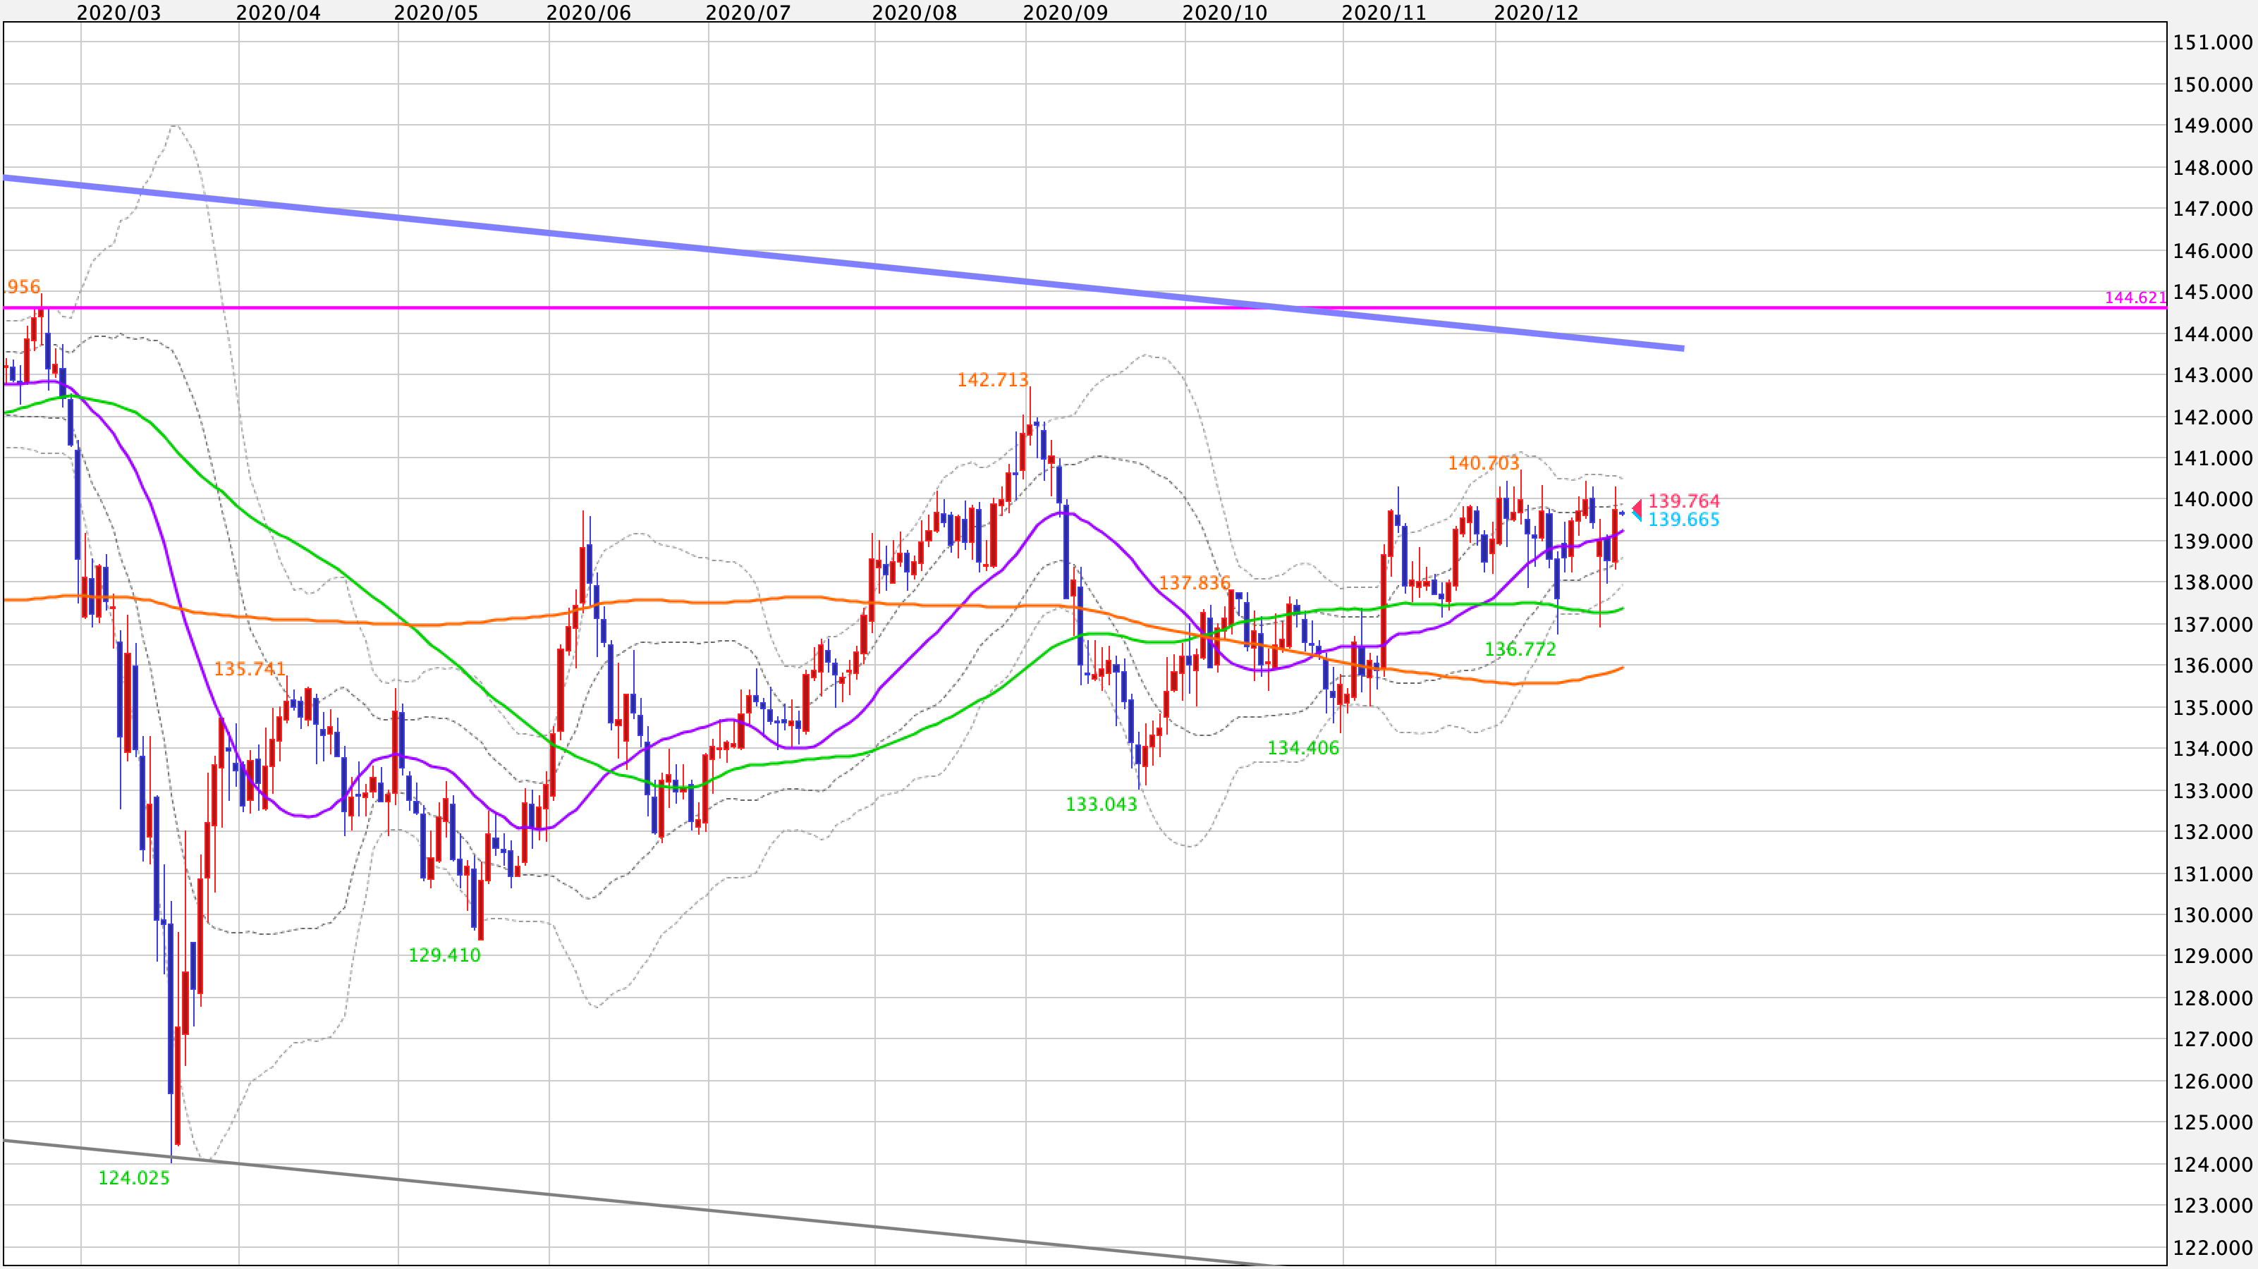Screen dimensions: 2258x1269
Task: Click 144.000 on the price axis
Action: tap(2212, 334)
